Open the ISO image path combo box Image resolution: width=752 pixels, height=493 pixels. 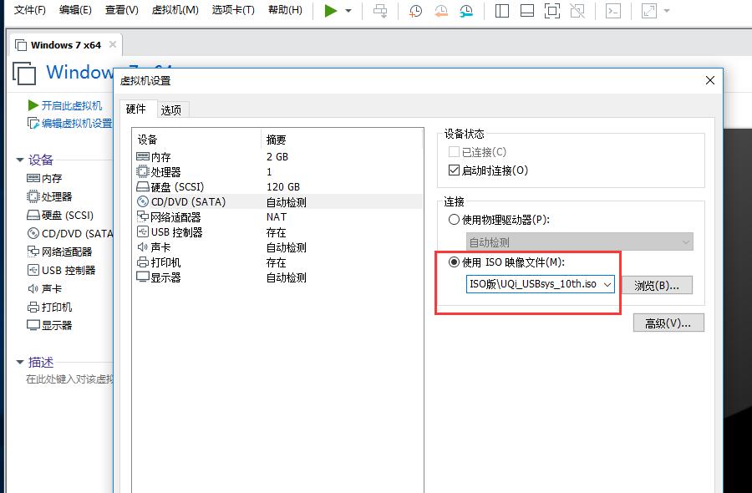coord(540,284)
